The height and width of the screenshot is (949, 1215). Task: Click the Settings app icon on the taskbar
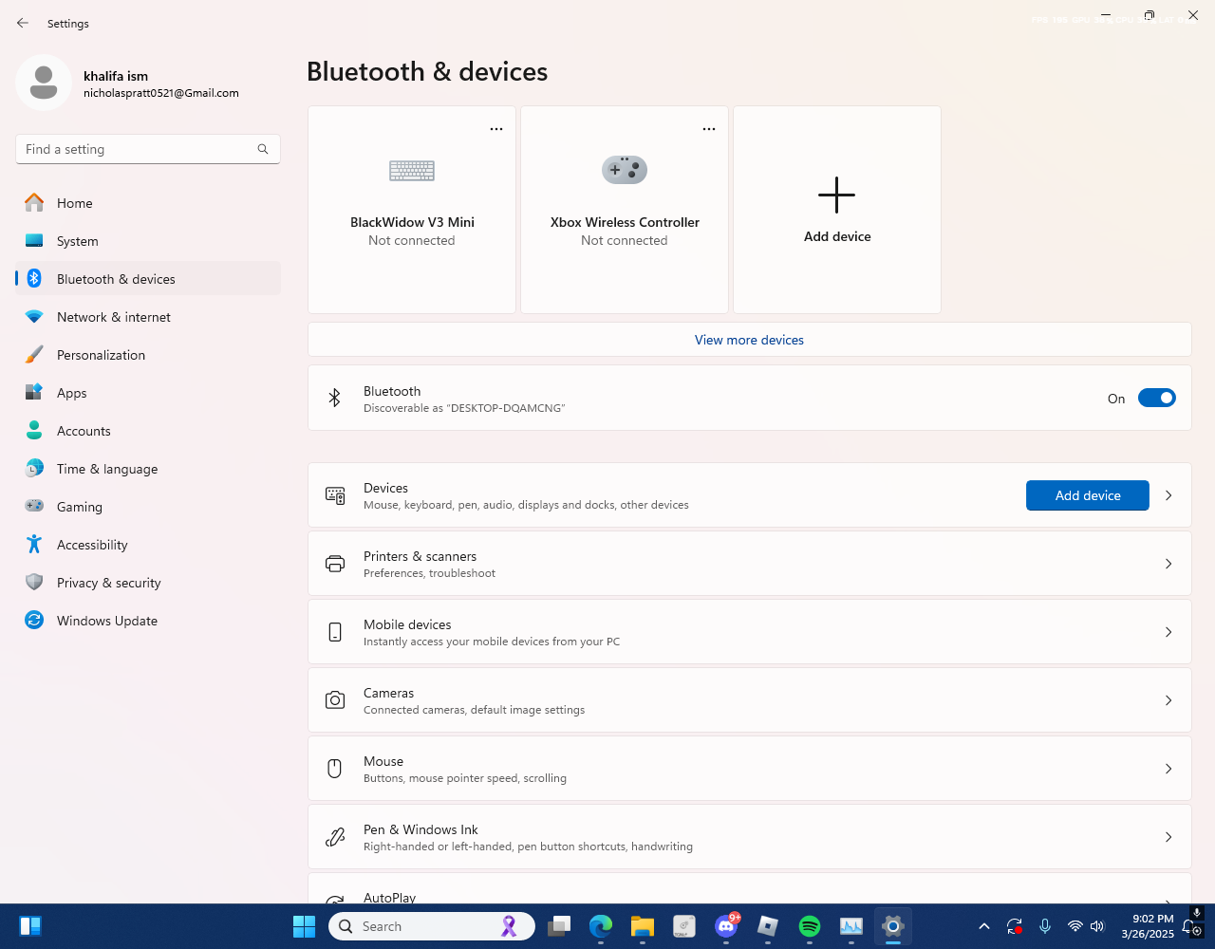[x=893, y=926]
